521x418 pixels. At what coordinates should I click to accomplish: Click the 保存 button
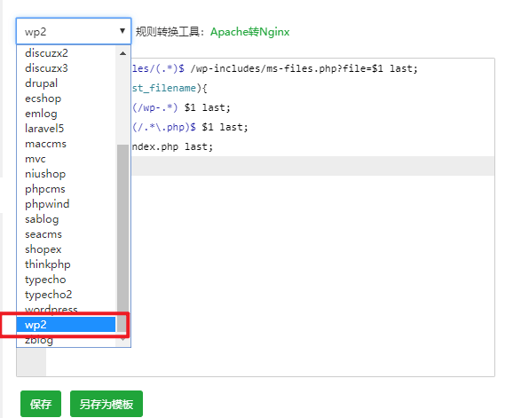(x=41, y=404)
